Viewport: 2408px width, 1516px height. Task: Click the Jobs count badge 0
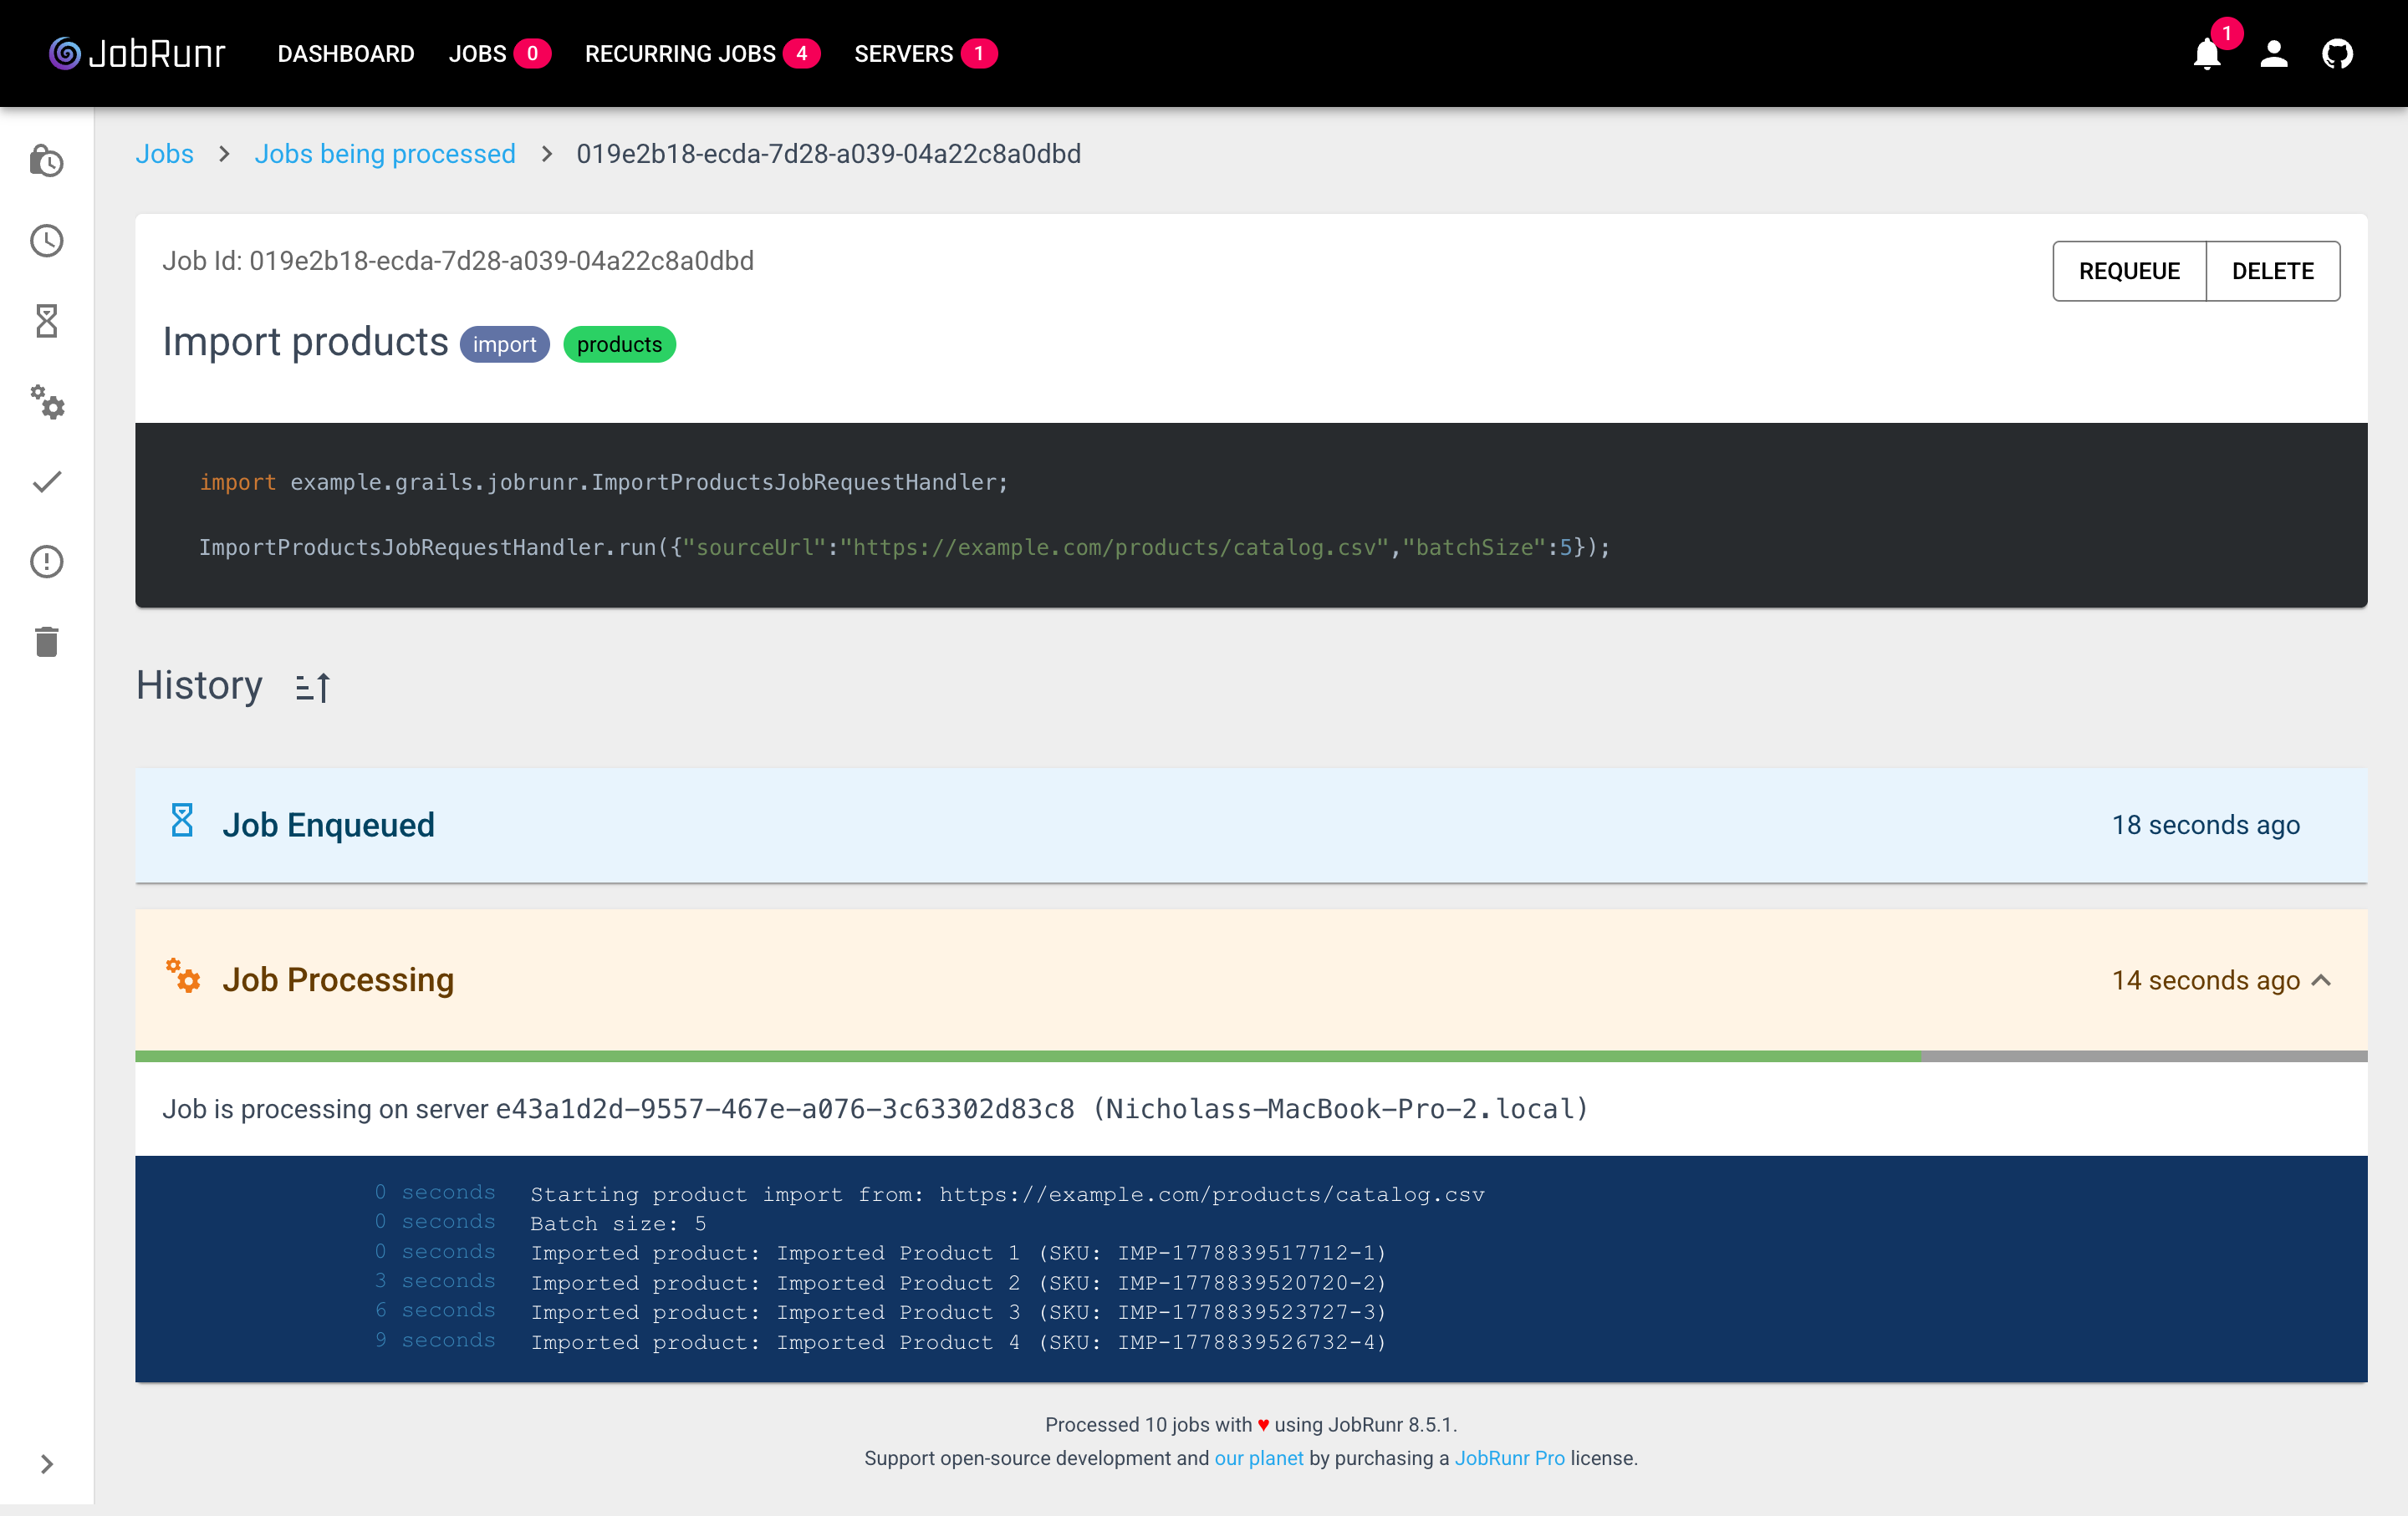[x=532, y=54]
